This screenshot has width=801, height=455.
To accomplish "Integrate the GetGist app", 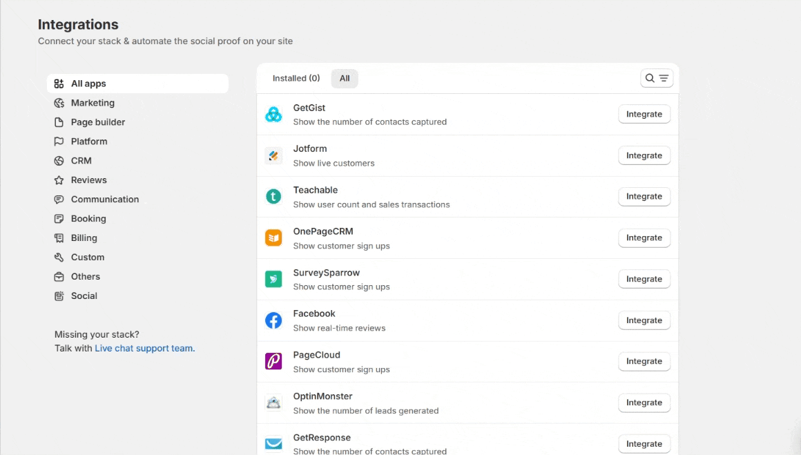I will coord(644,115).
